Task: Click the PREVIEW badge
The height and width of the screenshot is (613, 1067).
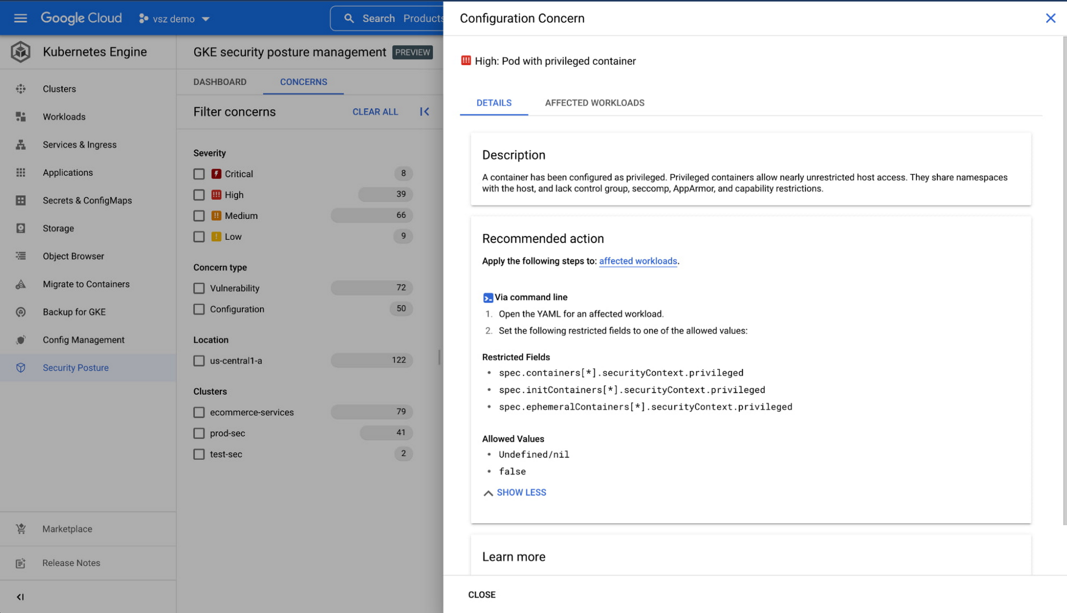Action: [x=412, y=52]
